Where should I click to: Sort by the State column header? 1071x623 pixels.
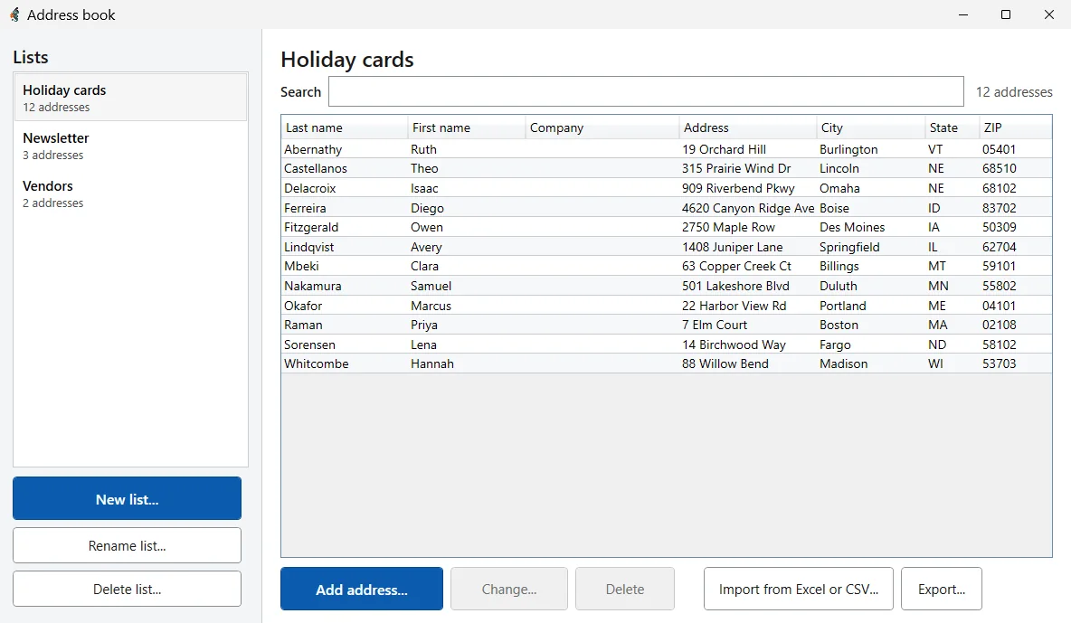pyautogui.click(x=952, y=127)
